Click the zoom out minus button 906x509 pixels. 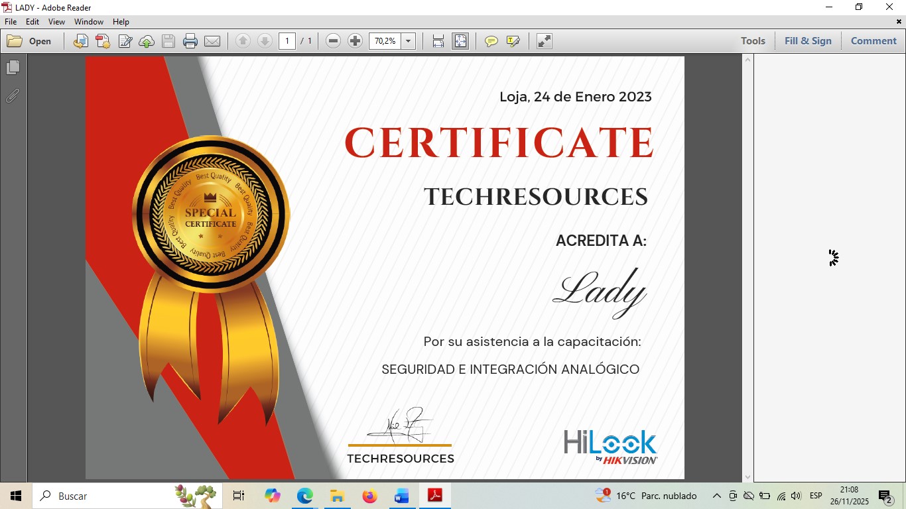(x=334, y=41)
